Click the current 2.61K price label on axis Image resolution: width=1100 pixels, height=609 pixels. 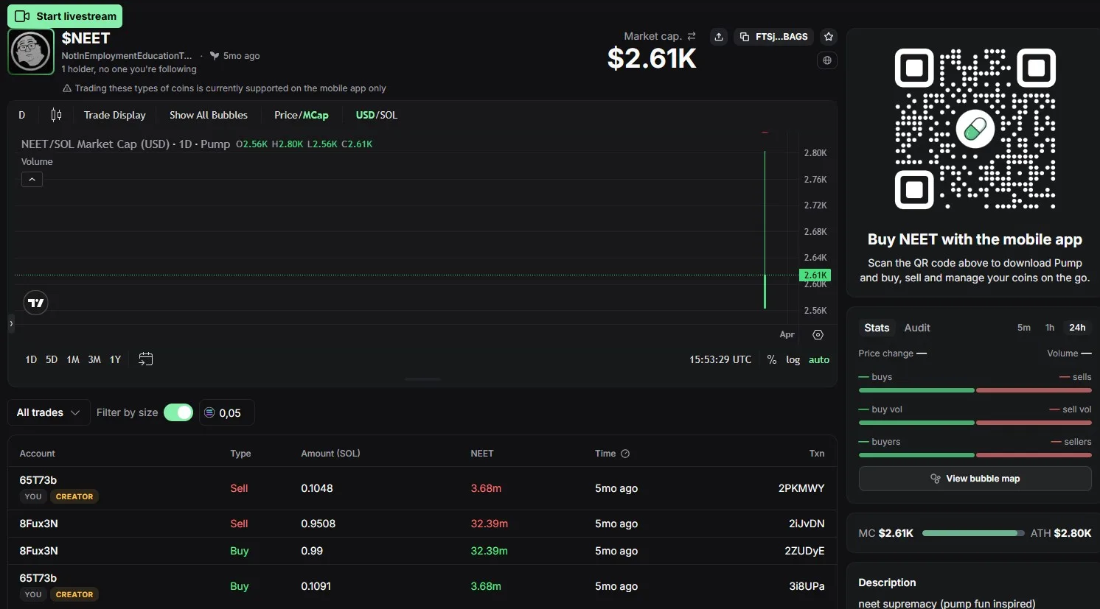(815, 275)
